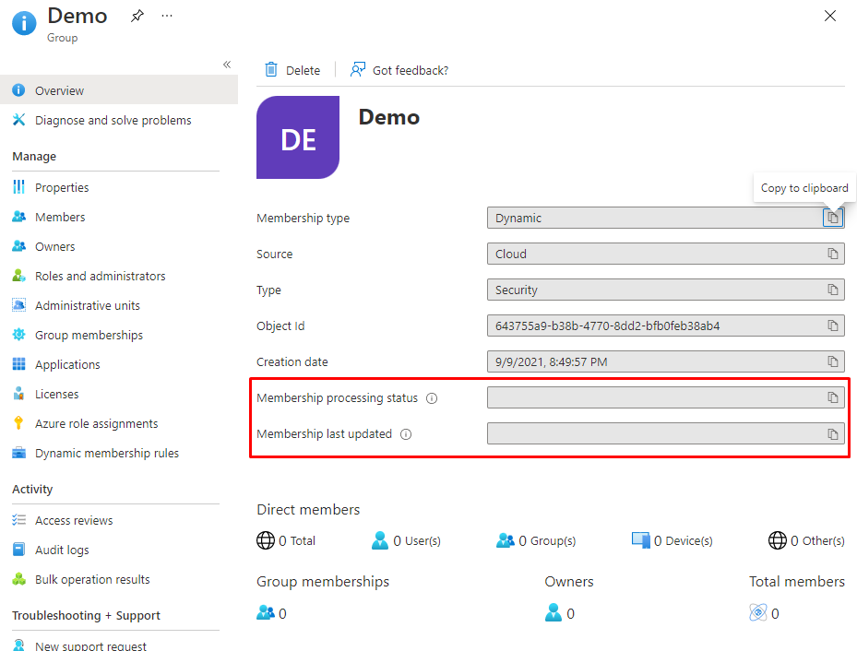This screenshot has height=651, width=857.
Task: Open Access reviews page
Action: 74,520
